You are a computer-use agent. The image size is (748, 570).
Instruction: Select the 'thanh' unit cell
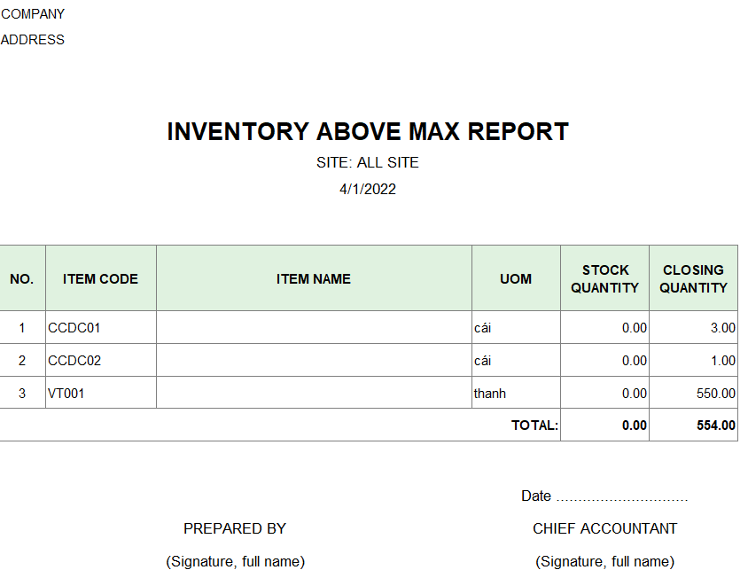pos(490,394)
